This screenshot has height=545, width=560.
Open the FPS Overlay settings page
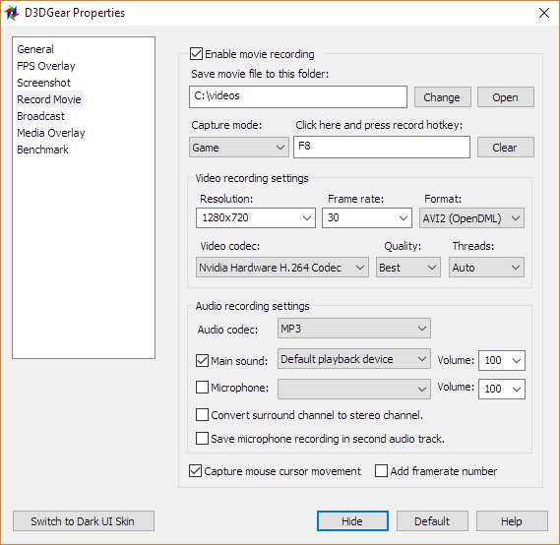click(46, 66)
